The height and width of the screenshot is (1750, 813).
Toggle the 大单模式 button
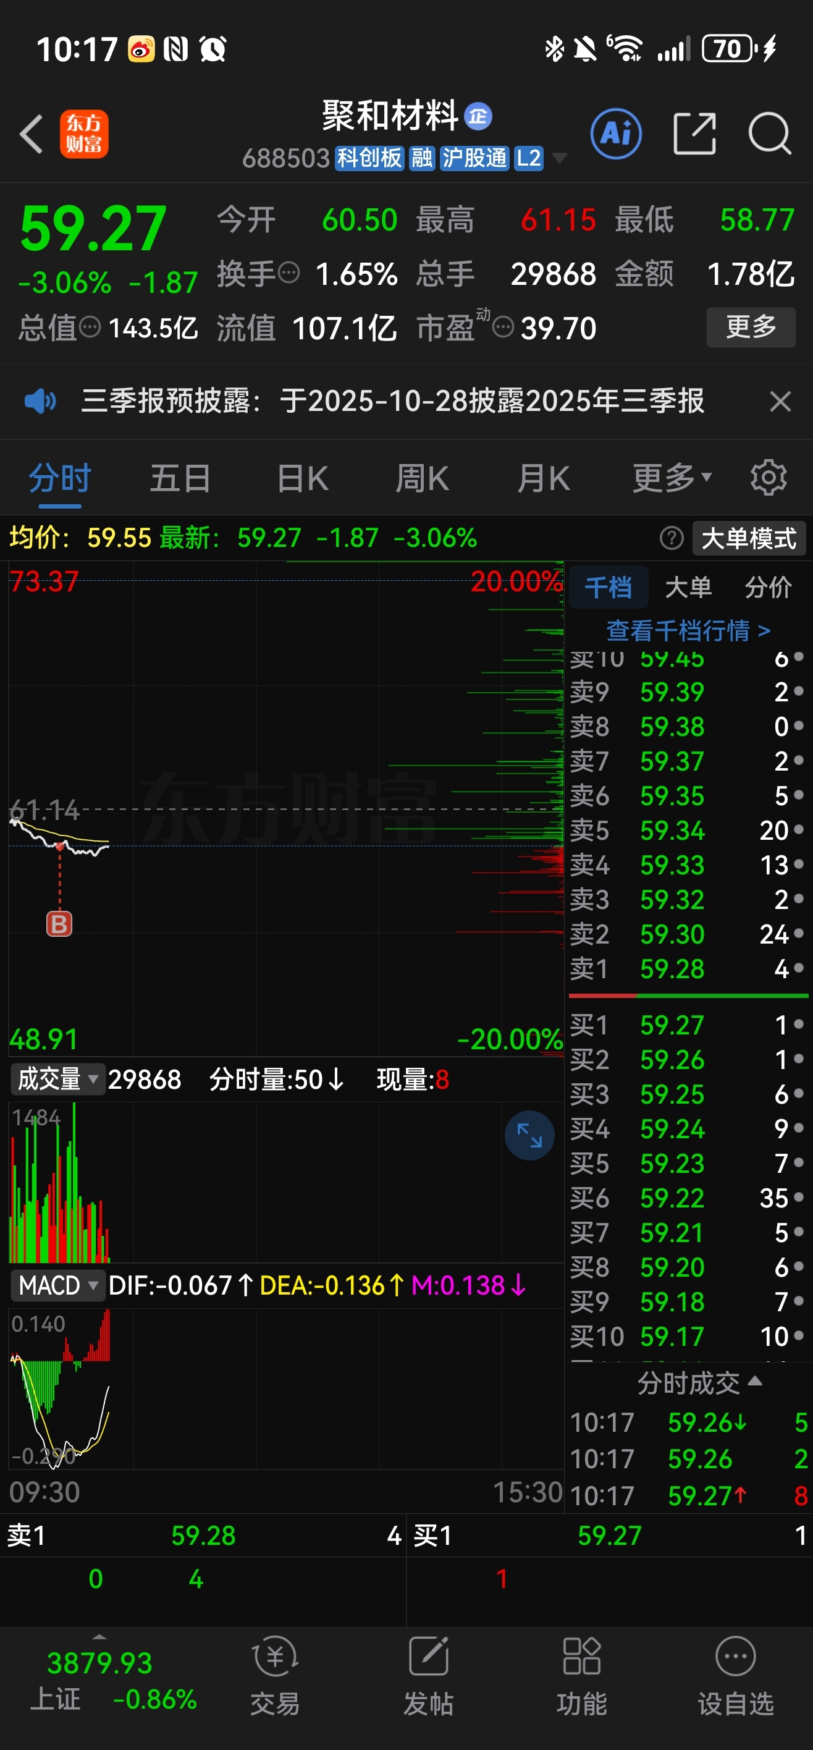tap(749, 538)
